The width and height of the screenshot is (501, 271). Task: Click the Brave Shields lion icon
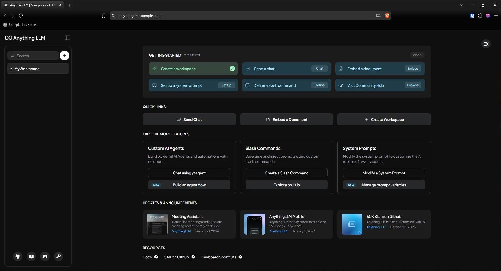(387, 16)
